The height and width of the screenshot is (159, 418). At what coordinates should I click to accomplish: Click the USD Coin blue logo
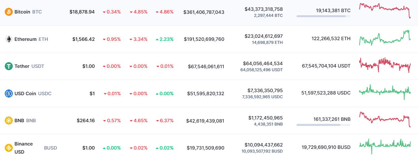pos(8,94)
